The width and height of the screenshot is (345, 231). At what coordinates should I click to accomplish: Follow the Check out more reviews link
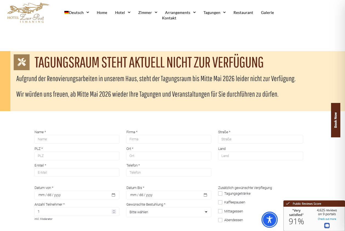(327, 219)
